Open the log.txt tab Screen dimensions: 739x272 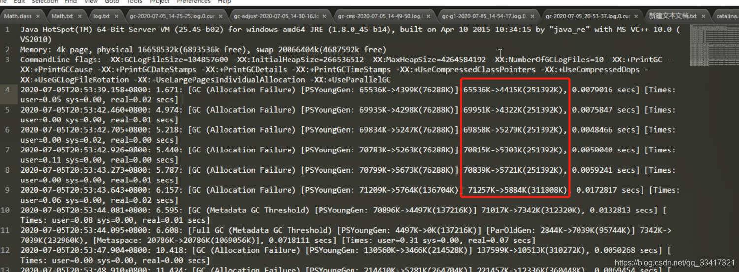point(101,16)
